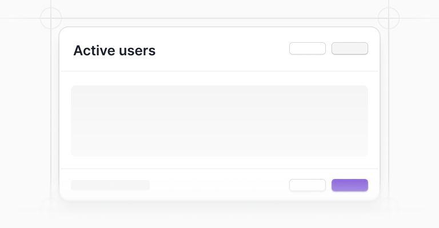
Task: Click the large gray chart placeholder
Action: click(x=219, y=121)
